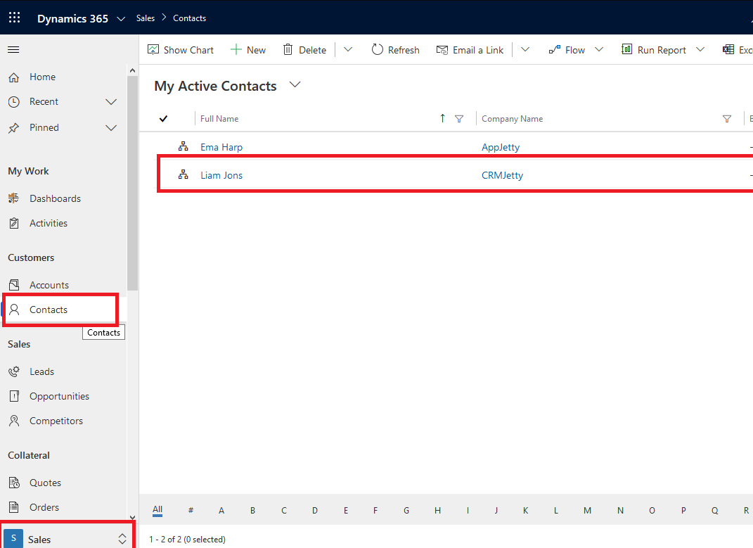Click the Sales breadcrumb link
The image size is (753, 548).
(x=145, y=18)
